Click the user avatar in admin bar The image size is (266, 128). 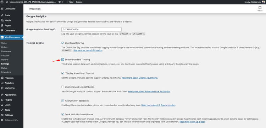coord(263,2)
